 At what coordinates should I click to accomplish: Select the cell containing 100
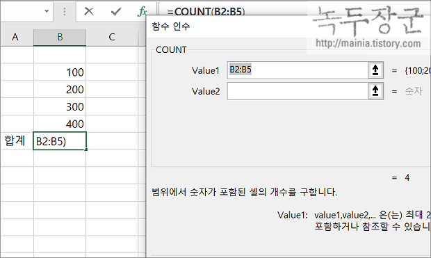(60, 72)
